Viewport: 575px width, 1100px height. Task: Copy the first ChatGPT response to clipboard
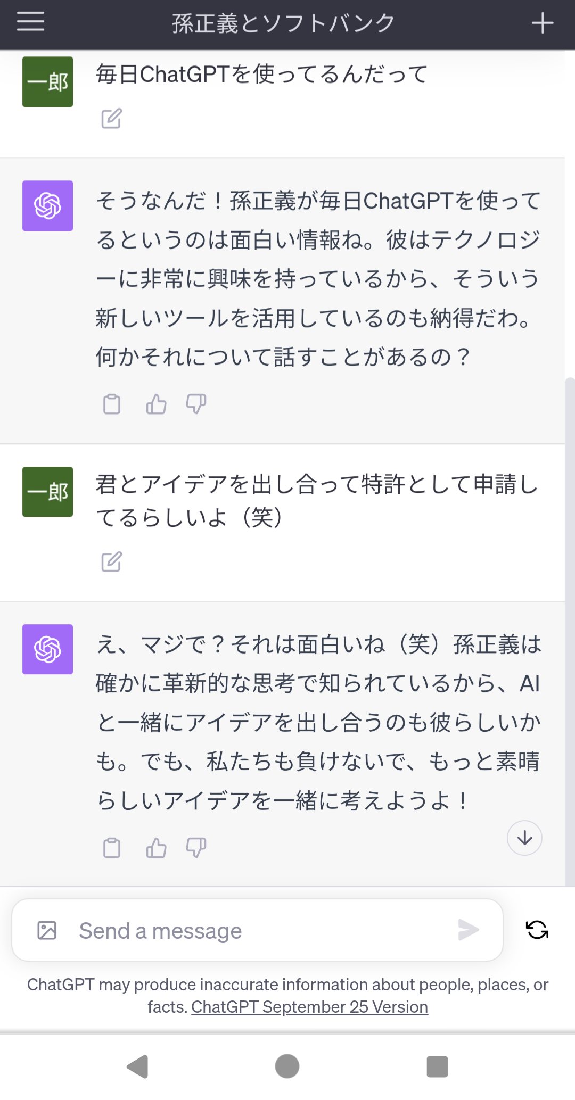(x=112, y=404)
